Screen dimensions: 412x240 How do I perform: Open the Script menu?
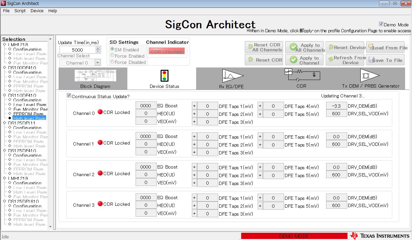pyautogui.click(x=20, y=11)
